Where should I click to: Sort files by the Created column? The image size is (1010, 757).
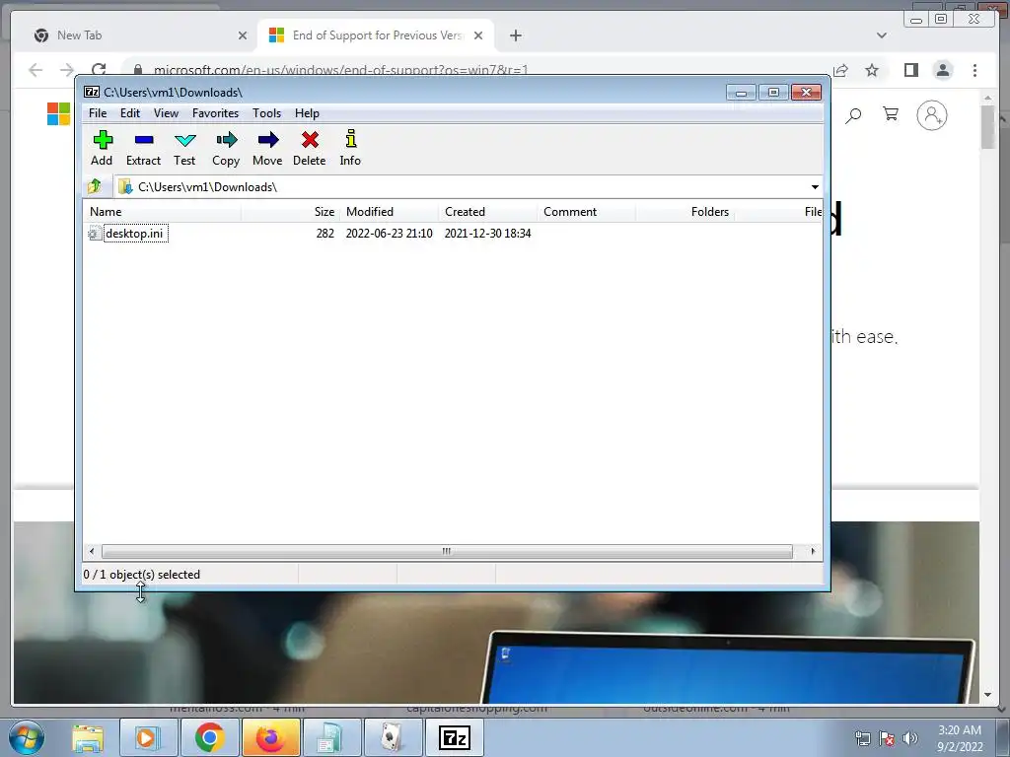[x=488, y=212]
